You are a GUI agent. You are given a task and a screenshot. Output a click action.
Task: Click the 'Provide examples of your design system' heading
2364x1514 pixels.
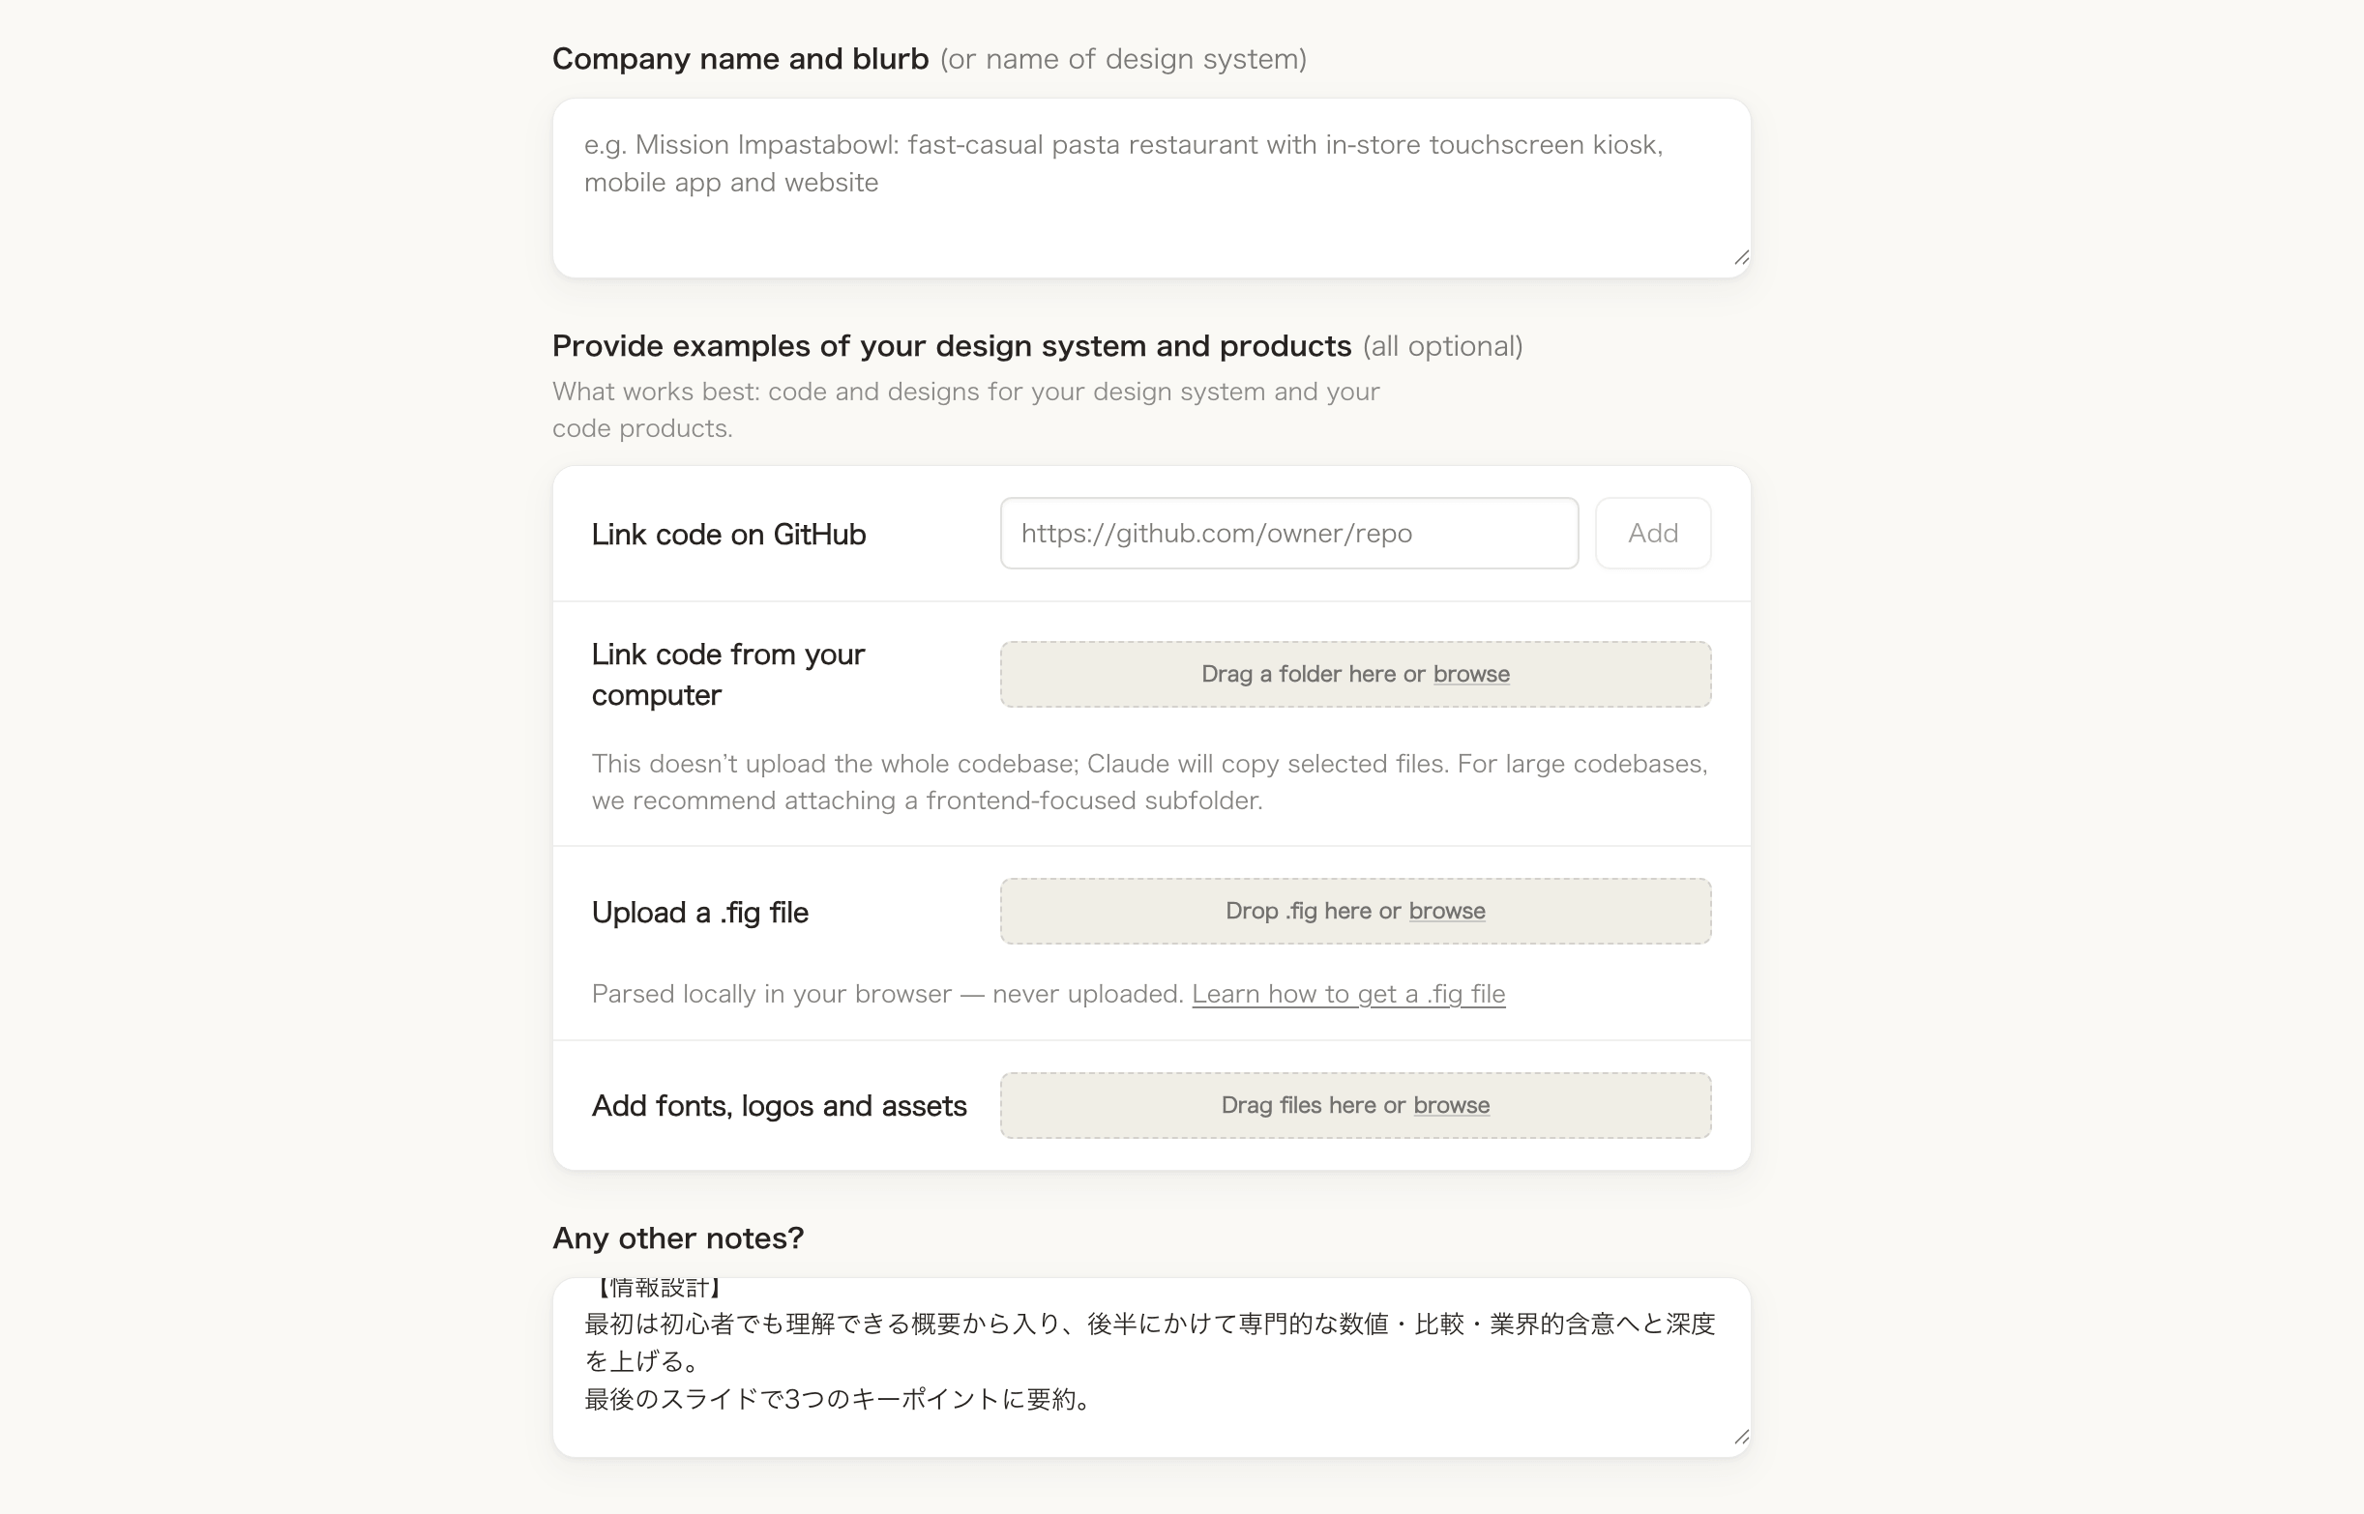(951, 346)
